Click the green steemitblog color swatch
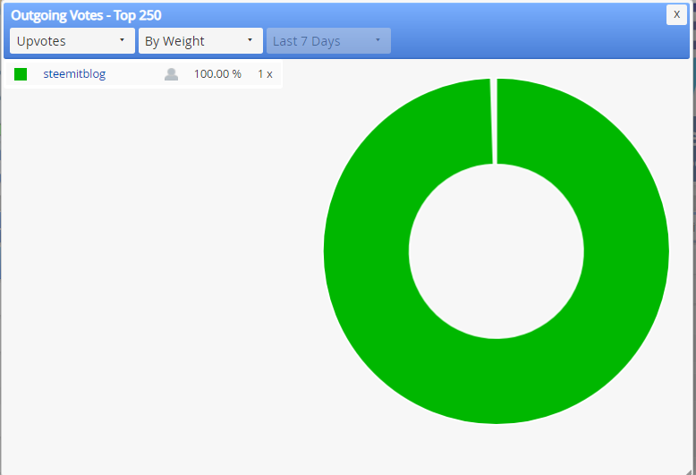The width and height of the screenshot is (696, 475). pos(21,74)
